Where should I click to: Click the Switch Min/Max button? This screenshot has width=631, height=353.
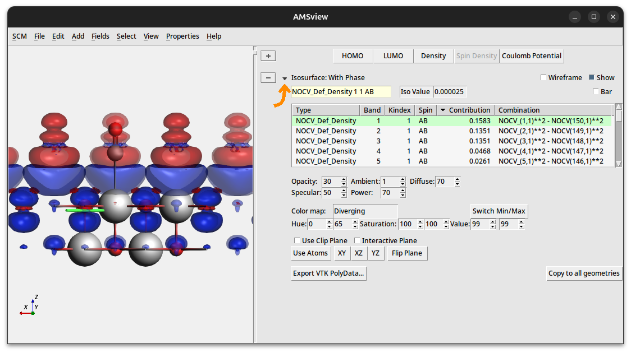tap(499, 211)
